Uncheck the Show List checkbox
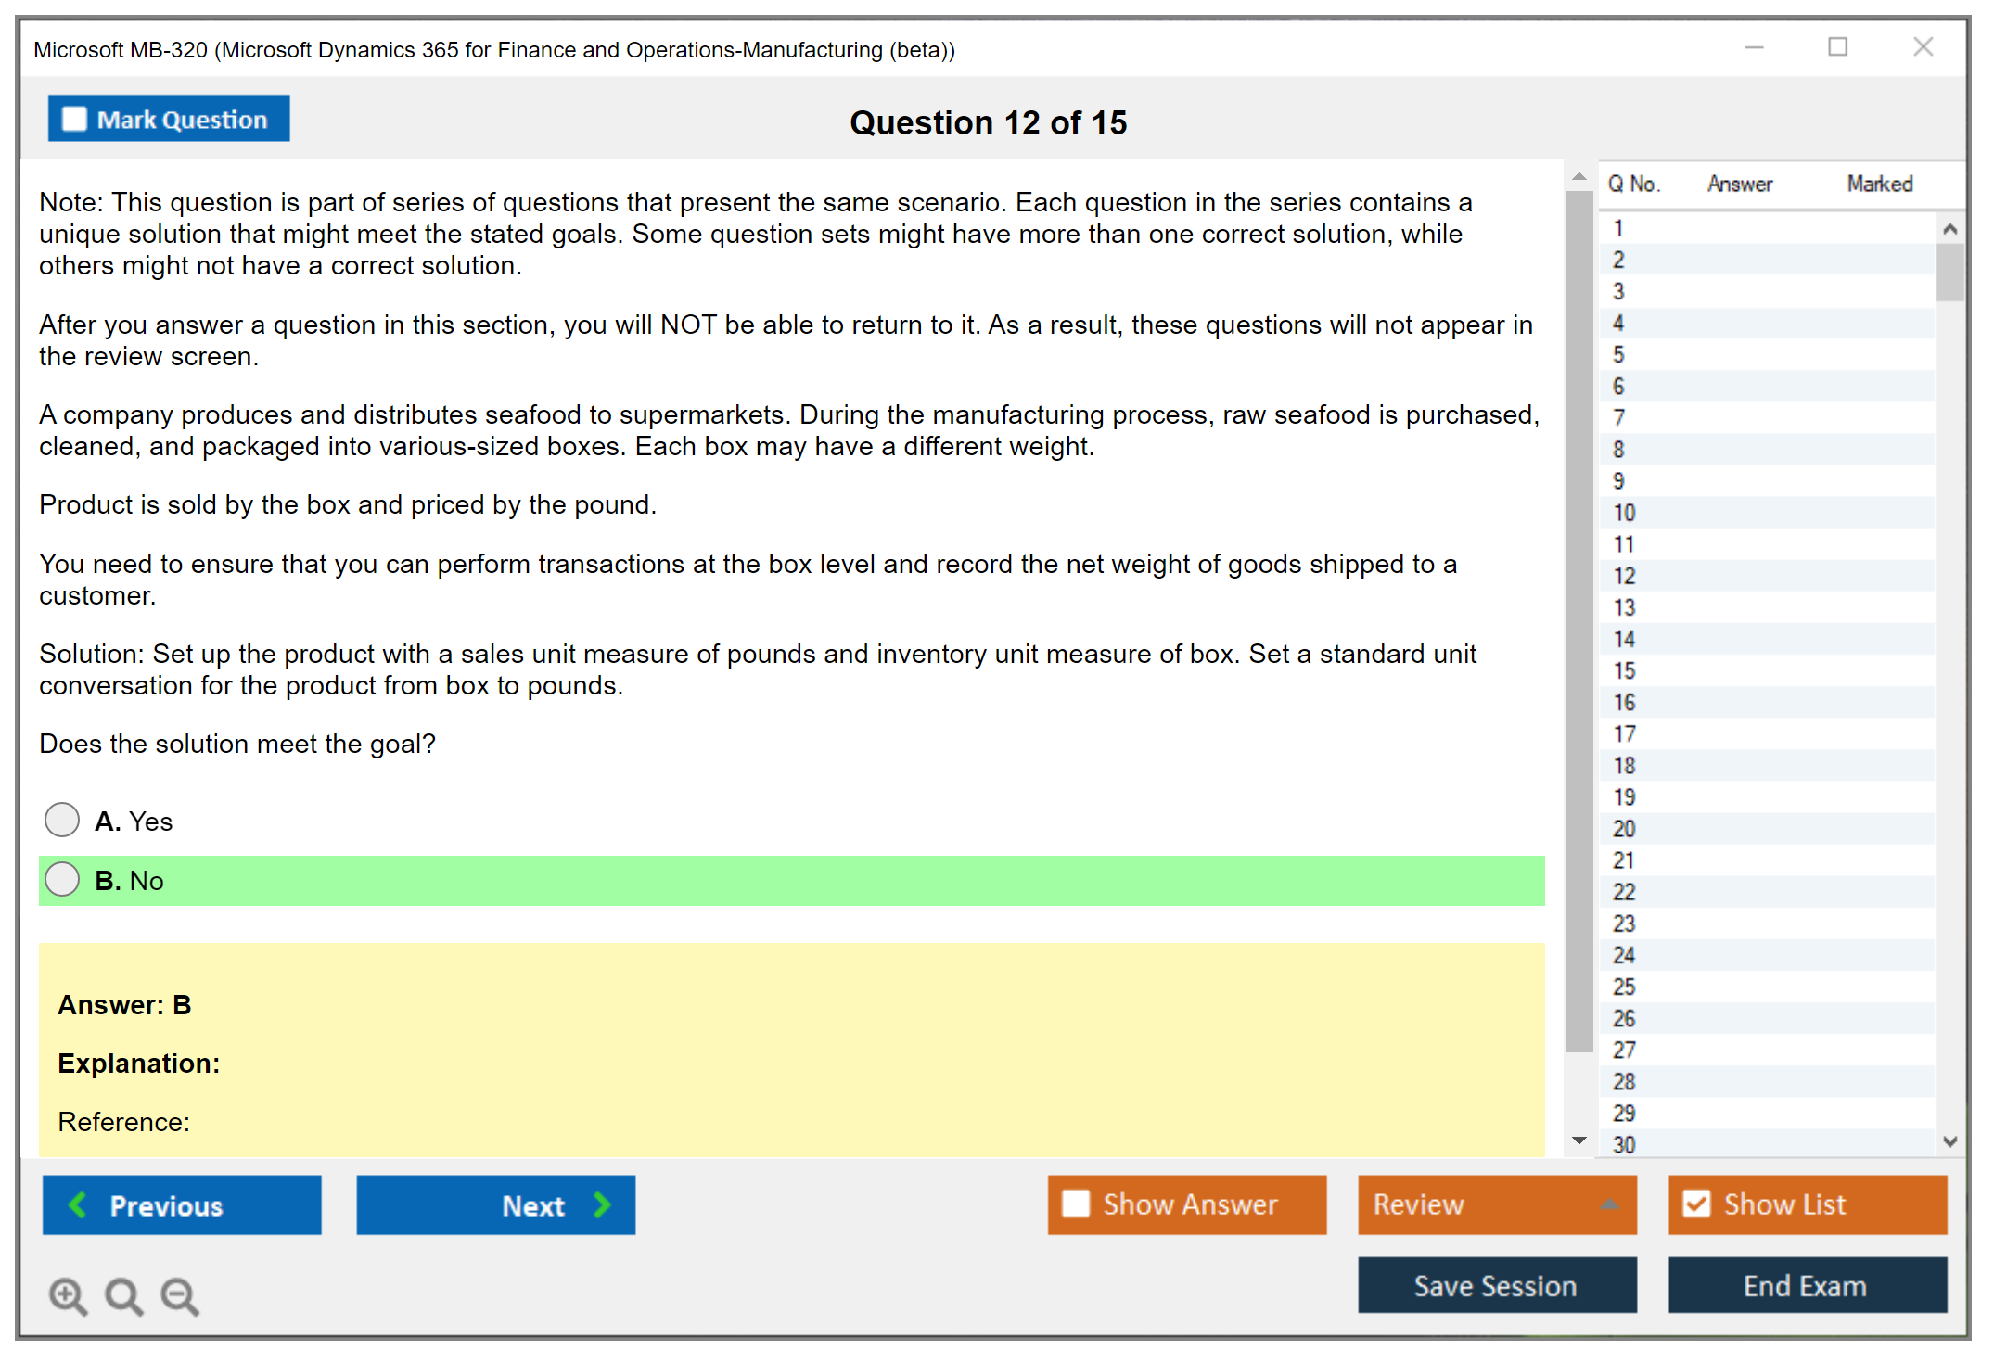This screenshot has height=1363, width=1994. (x=1696, y=1204)
